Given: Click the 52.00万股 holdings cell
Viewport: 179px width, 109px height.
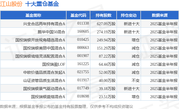Looking at the screenshot, I should tap(107, 72).
